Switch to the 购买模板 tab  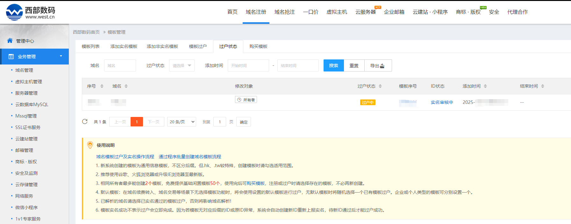point(258,46)
